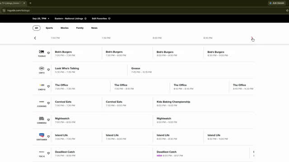The width and height of the screenshot is (289, 162).
Task: Open the Discovery TDC-E channel logo
Action: [x=42, y=152]
